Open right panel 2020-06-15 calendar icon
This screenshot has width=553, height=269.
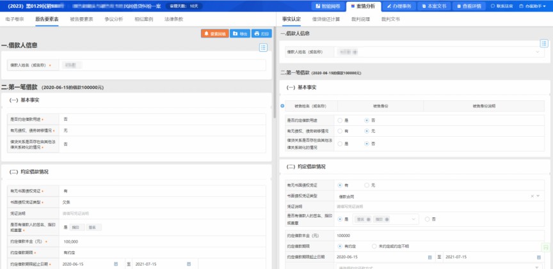pos(429,257)
